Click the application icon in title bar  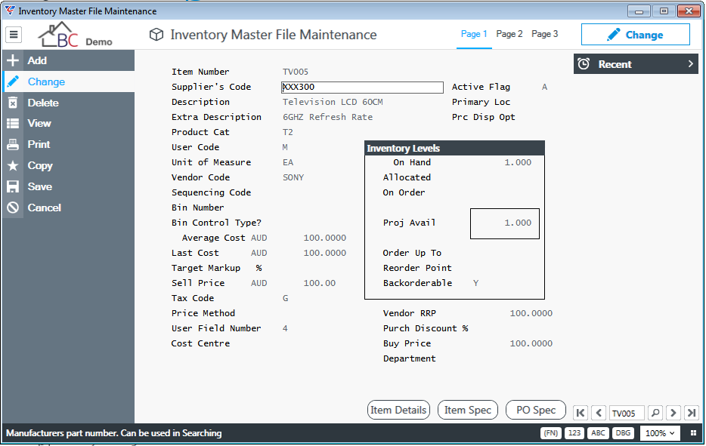(x=10, y=11)
